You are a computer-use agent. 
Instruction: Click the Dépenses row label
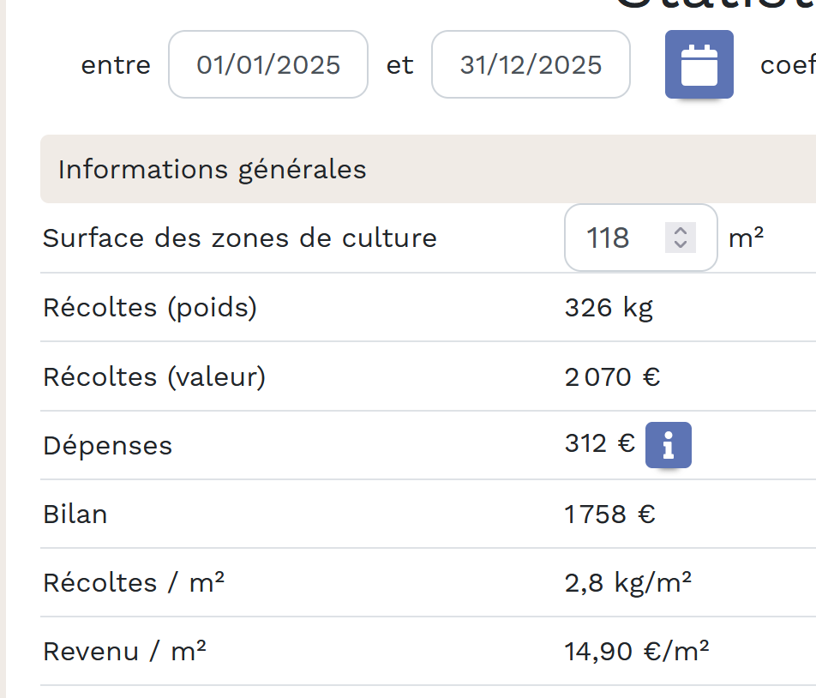tap(107, 446)
